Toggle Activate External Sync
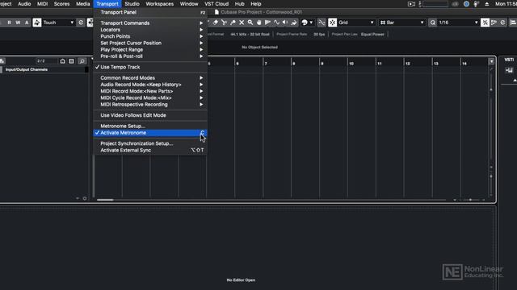 coord(150,151)
